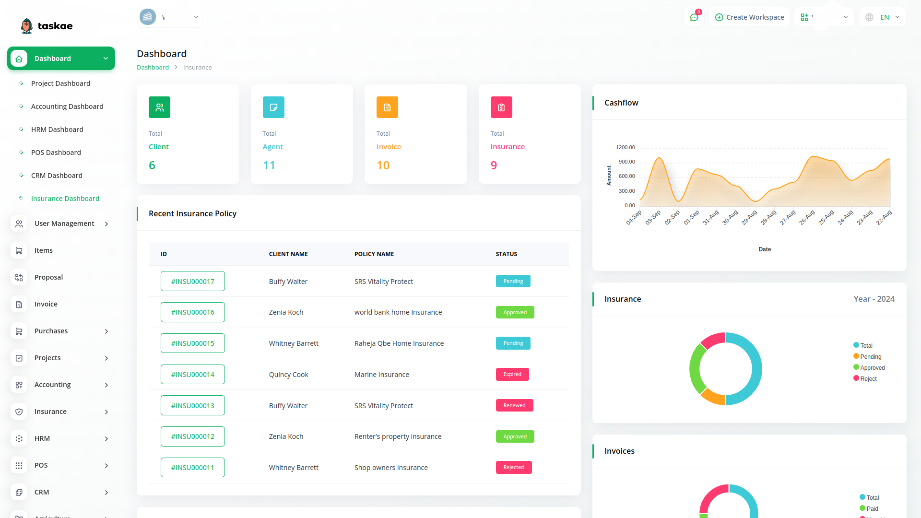Open POS Dashboard from sidebar
The image size is (921, 518).
[x=56, y=153]
